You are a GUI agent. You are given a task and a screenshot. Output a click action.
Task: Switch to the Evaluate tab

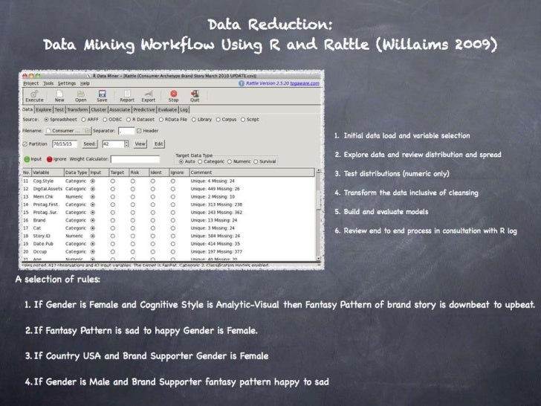[167, 109]
